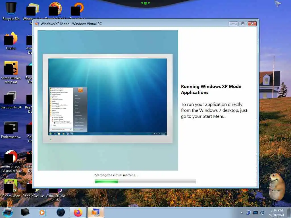Click the Windows Virtual PC title bar icon
This screenshot has width=291, height=218.
point(37,24)
